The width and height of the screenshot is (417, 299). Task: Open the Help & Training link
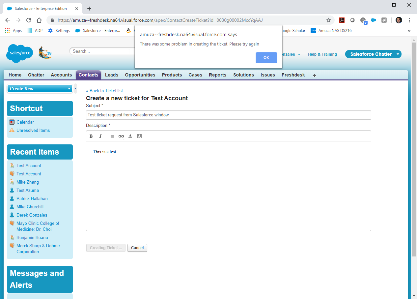[x=322, y=54]
